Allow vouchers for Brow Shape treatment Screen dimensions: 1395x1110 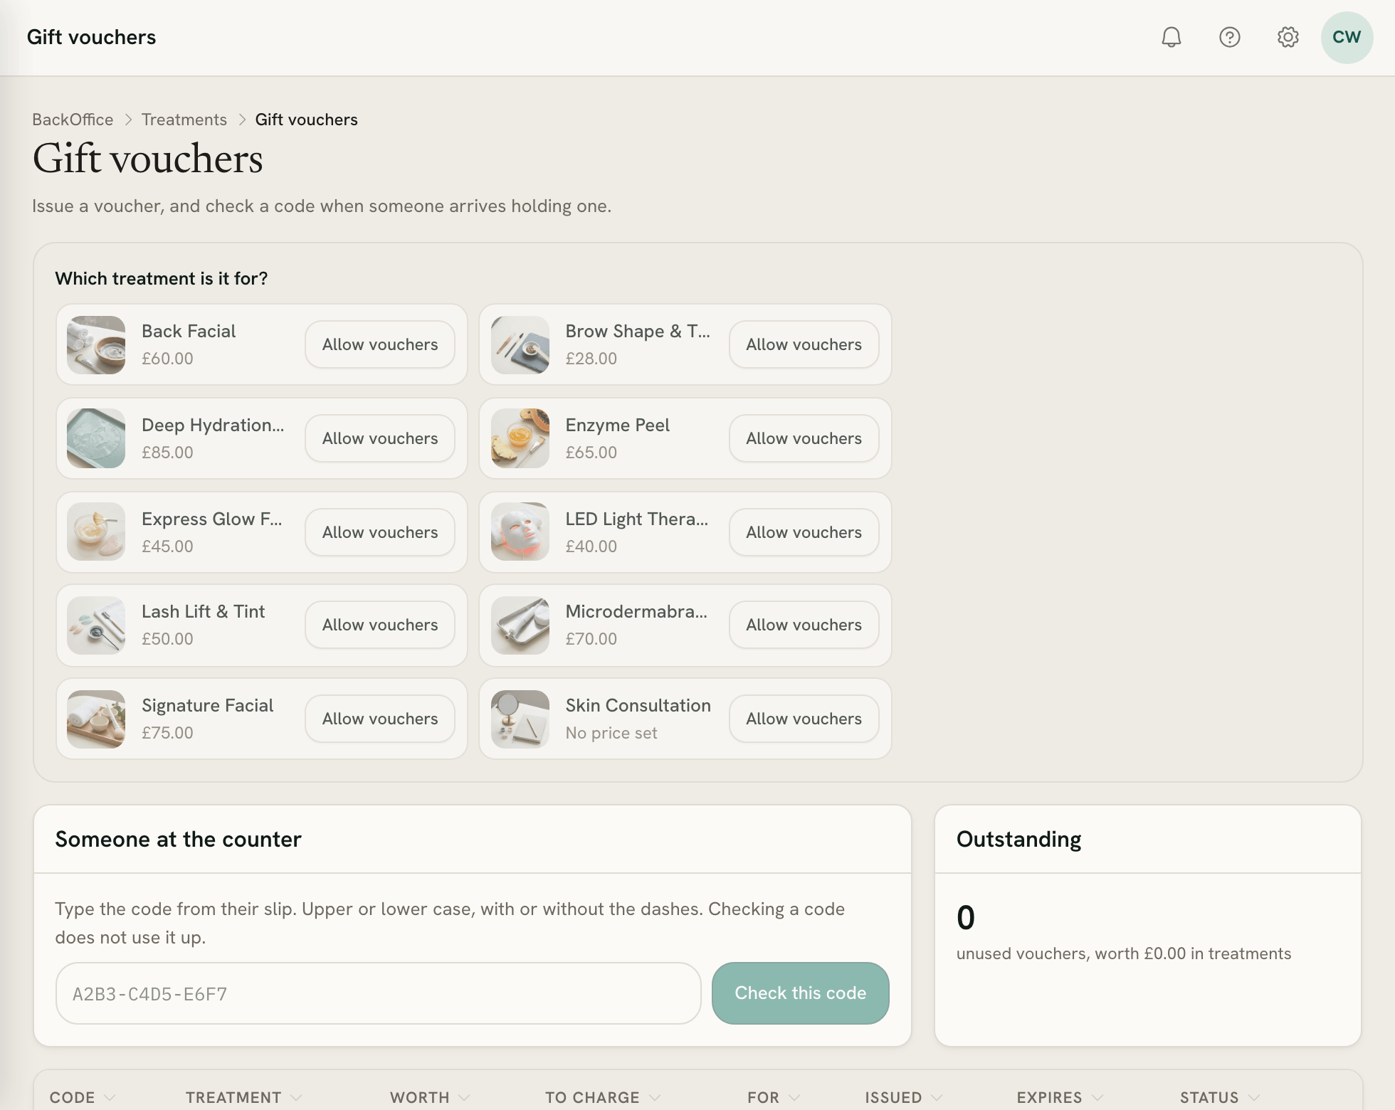(804, 344)
